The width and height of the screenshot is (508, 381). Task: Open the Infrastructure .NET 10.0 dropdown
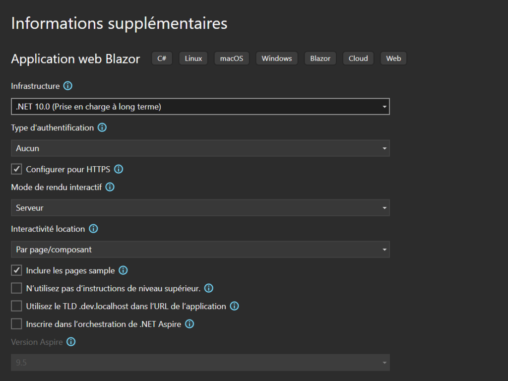tap(200, 107)
